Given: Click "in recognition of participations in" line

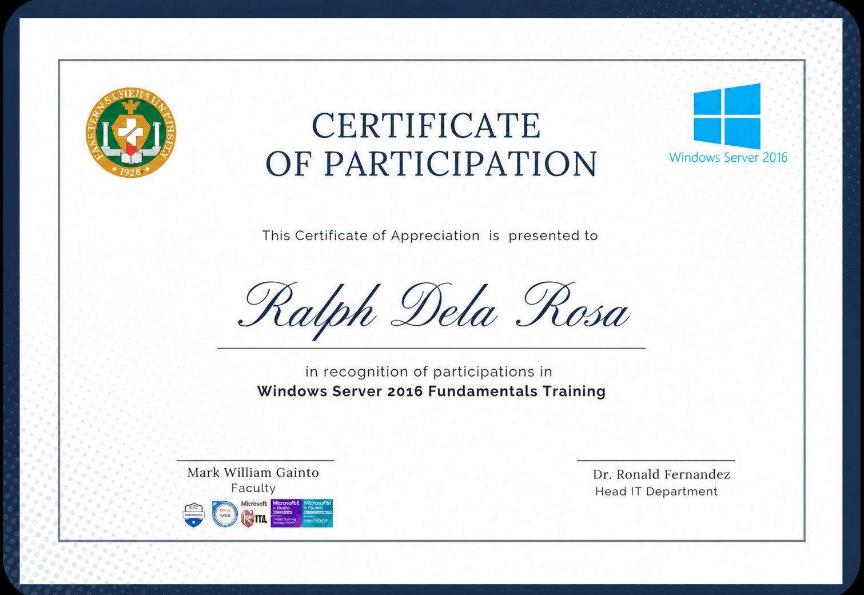Looking at the screenshot, I should click(429, 372).
